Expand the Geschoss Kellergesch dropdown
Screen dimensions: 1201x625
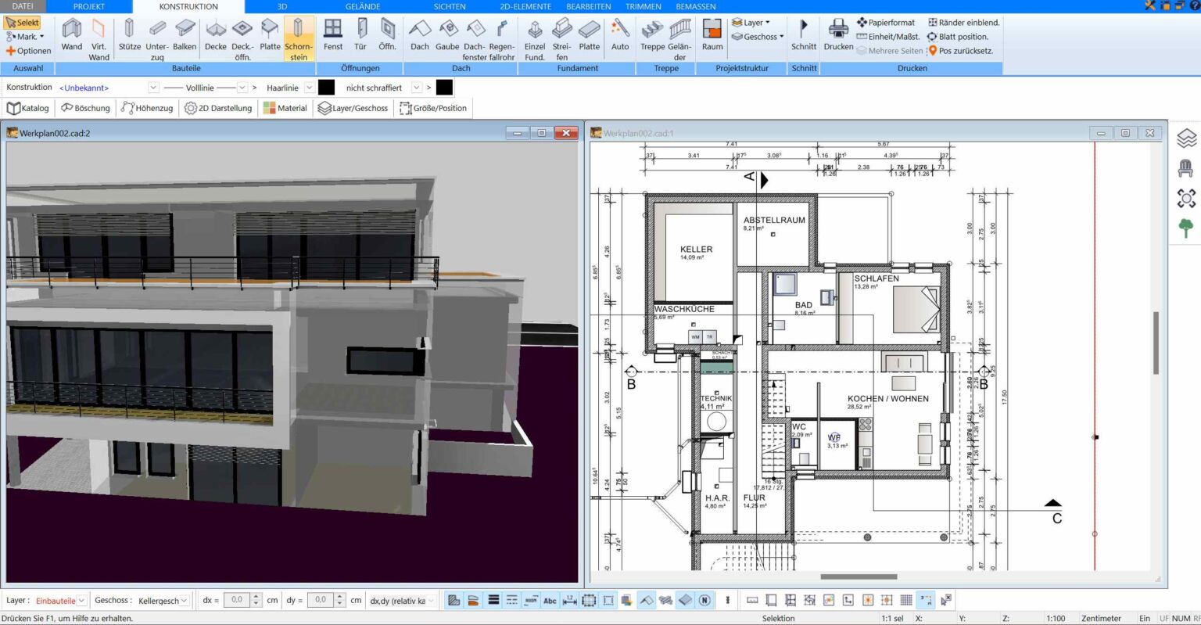click(x=185, y=601)
